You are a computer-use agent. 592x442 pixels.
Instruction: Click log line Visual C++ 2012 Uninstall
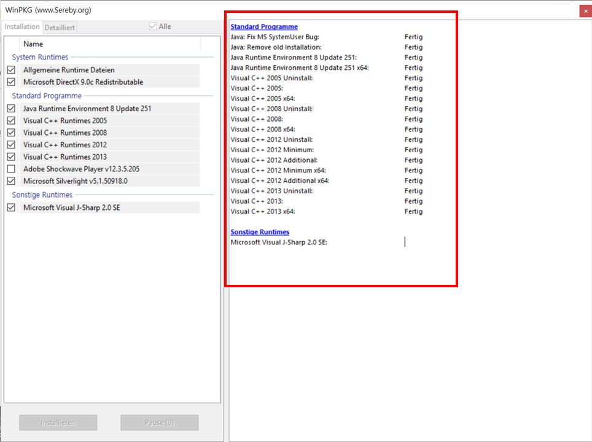271,139
